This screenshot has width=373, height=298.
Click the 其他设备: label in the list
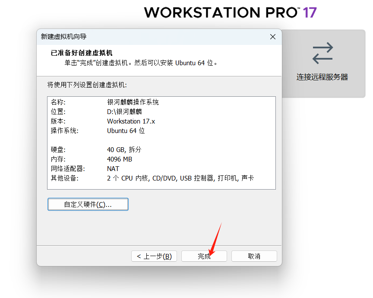click(64, 178)
